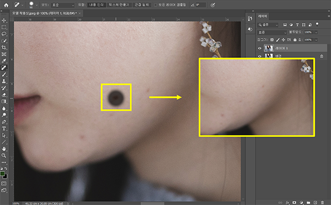Select the Crop tool

[x=4, y=47]
